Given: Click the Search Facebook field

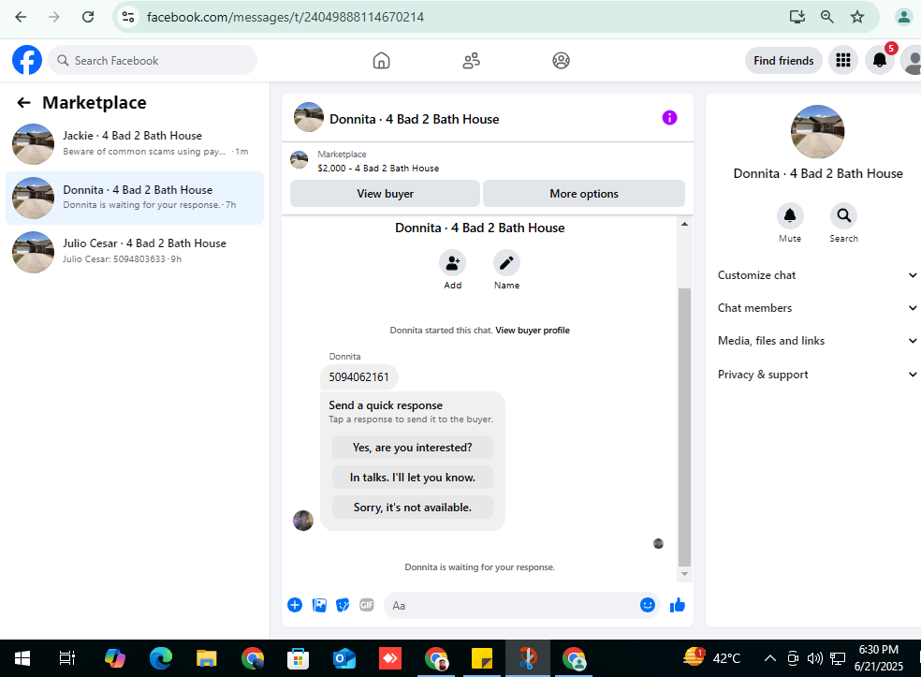Looking at the screenshot, I should pyautogui.click(x=153, y=60).
